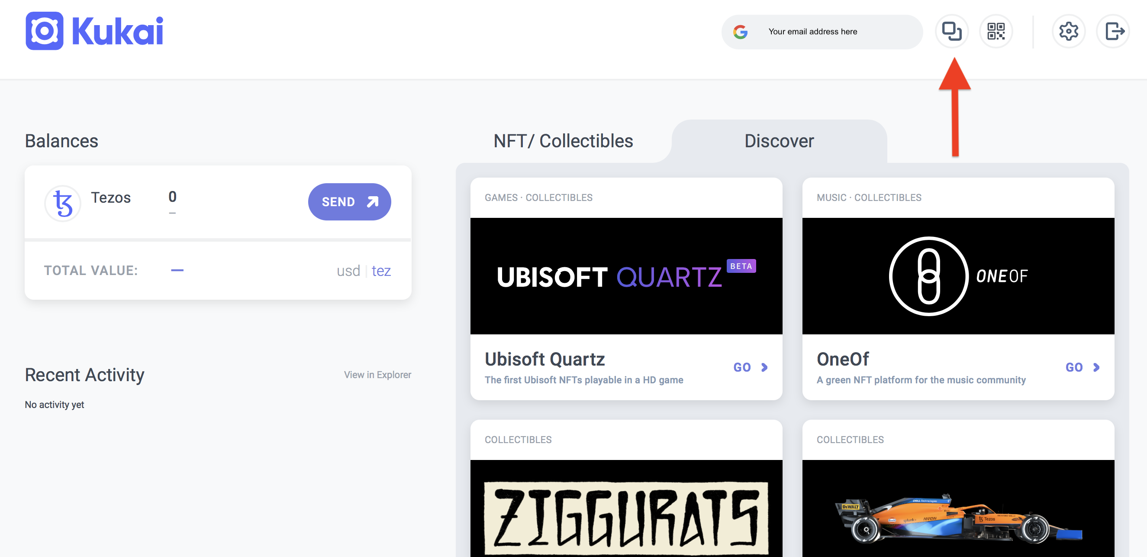Click the Balances heading
This screenshot has height=557, width=1147.
point(61,141)
